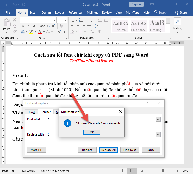This screenshot has width=193, height=174.
Task: Click the Copy icon in Clipboard group
Action: pos(15,26)
